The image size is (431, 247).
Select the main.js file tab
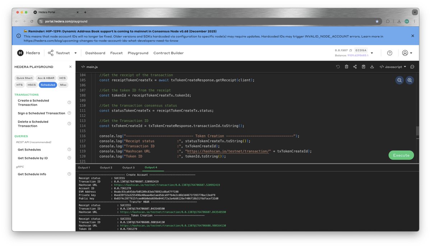click(89, 67)
